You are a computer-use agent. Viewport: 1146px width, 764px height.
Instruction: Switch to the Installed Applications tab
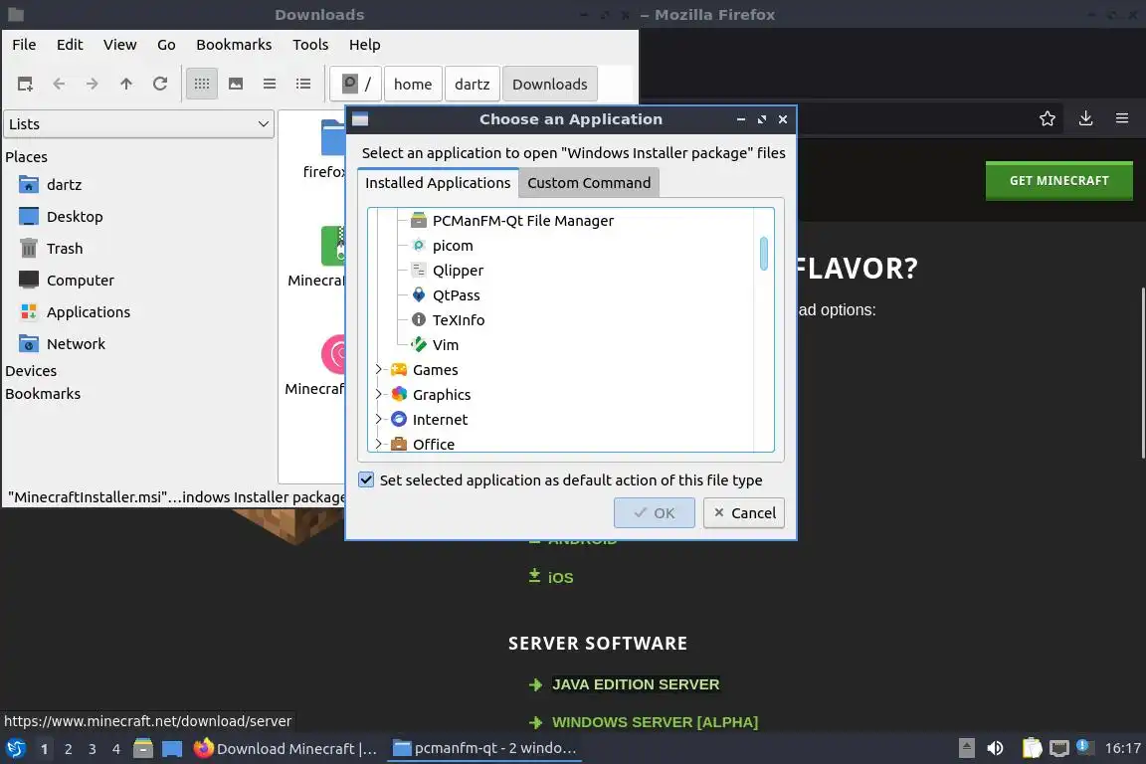[438, 183]
